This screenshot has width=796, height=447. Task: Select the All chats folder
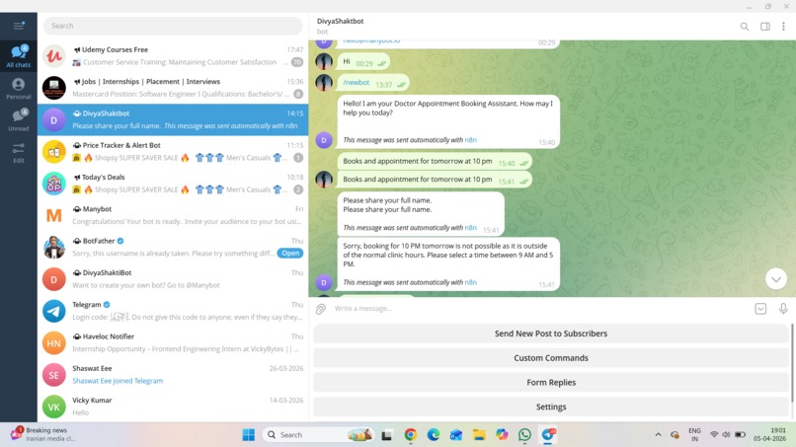(x=19, y=56)
